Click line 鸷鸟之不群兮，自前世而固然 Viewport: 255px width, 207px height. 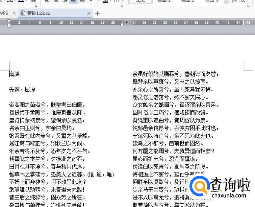pyautogui.click(x=168, y=143)
